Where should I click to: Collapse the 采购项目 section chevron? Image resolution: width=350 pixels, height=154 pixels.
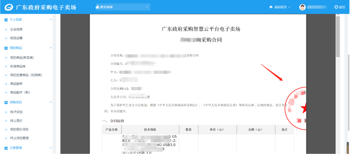51,102
